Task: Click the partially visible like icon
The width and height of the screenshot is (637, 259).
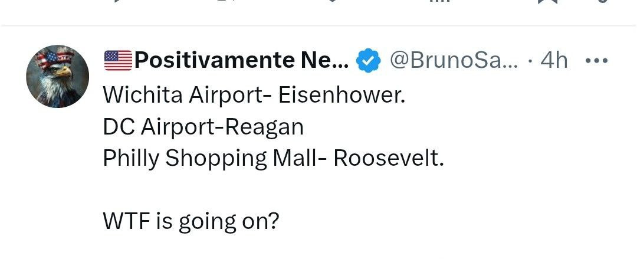Action: click(332, 2)
